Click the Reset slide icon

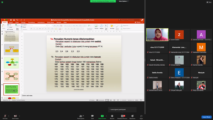pyautogui.click(x=22, y=27)
